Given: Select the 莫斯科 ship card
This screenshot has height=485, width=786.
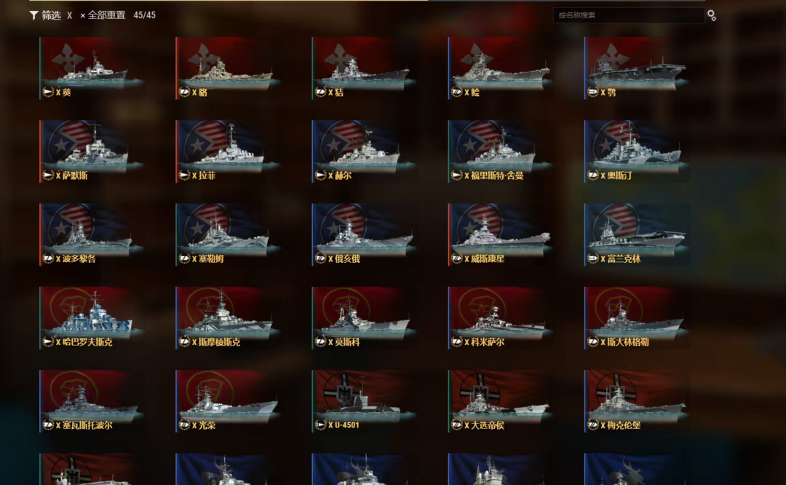Looking at the screenshot, I should (363, 318).
